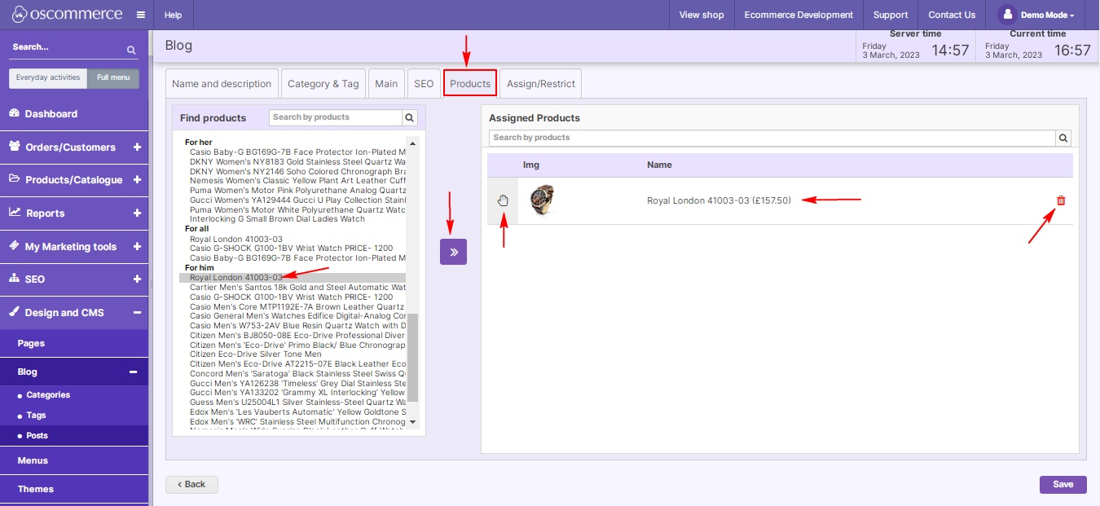Click the Save button
This screenshot has height=506, width=1100.
click(x=1063, y=484)
